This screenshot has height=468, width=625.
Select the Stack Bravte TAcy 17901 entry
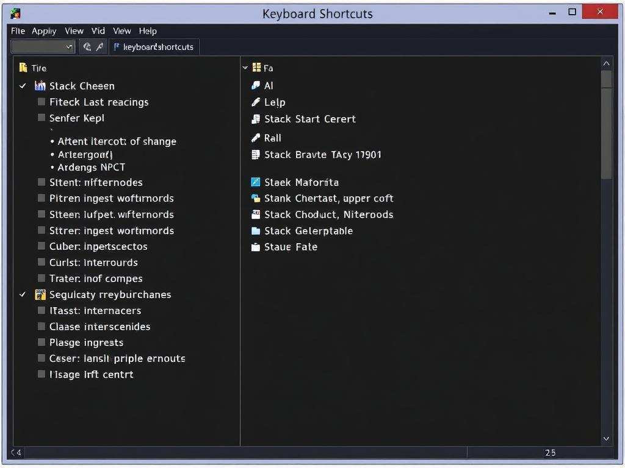click(x=322, y=155)
